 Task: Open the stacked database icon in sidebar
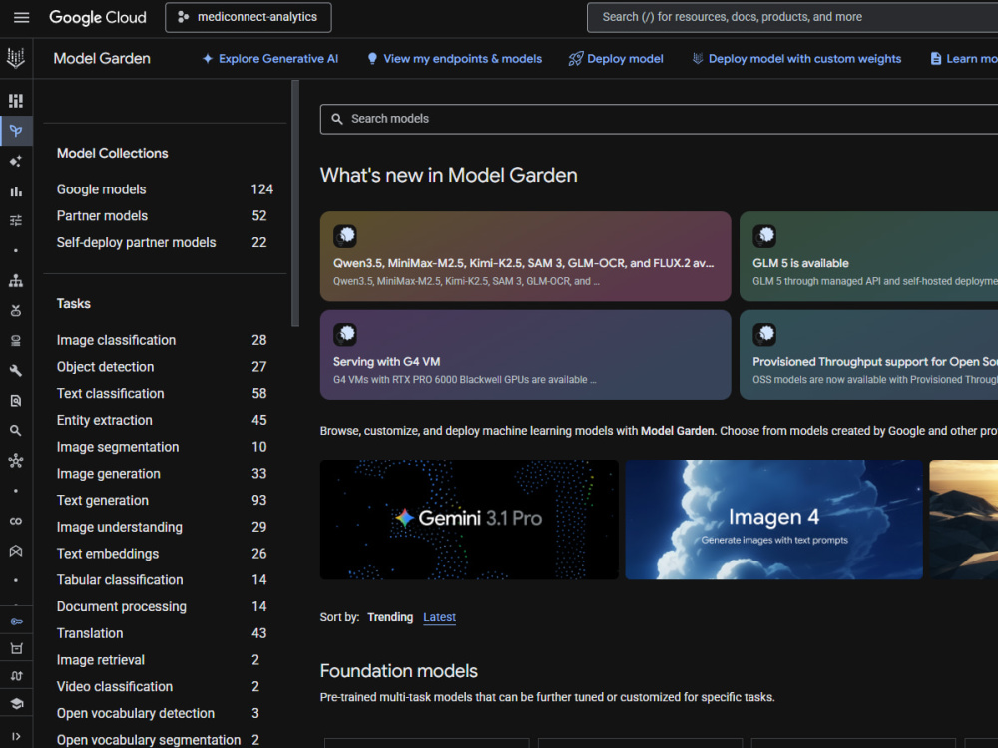click(16, 341)
